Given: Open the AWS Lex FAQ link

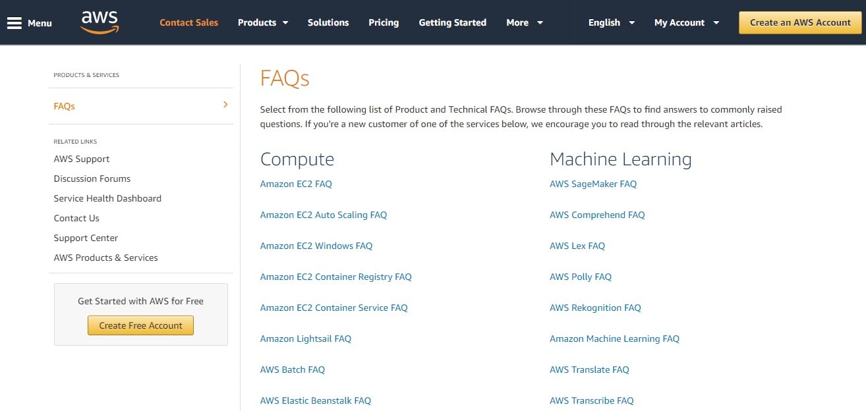Looking at the screenshot, I should [x=577, y=246].
